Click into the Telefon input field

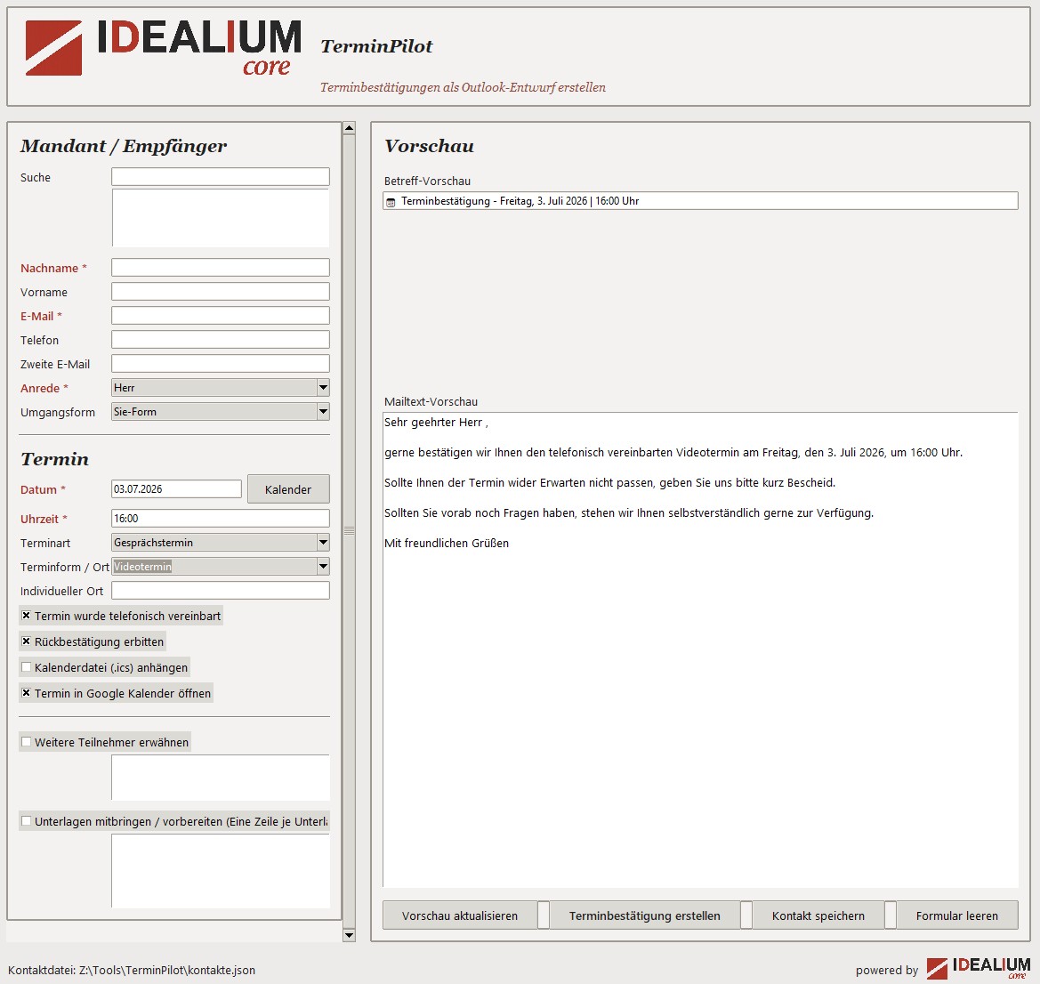tap(221, 339)
